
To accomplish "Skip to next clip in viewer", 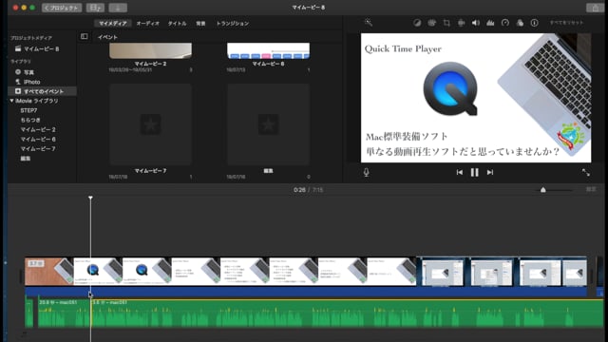I will [490, 172].
